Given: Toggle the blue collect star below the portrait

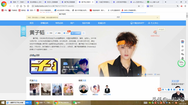Looking at the screenshot, I should (138, 74).
